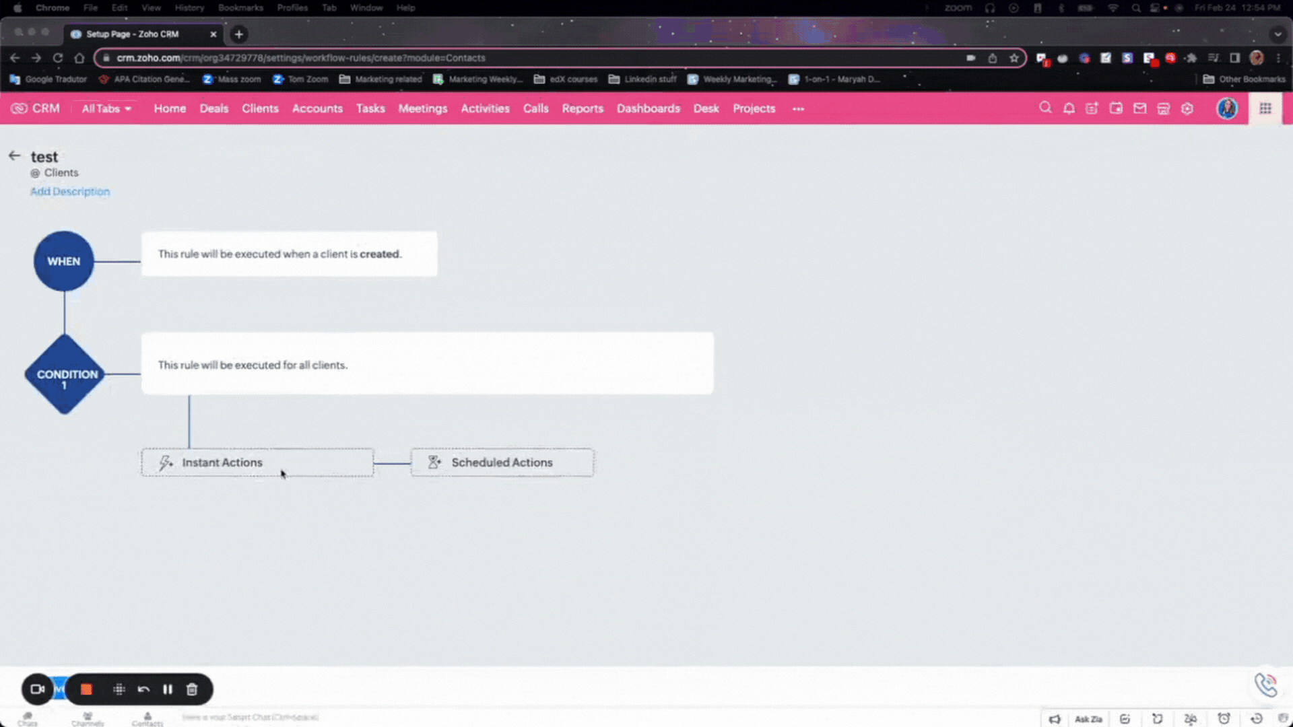Screen dimensions: 1293x727
Task: Click the Add Description link
Action: pyautogui.click(x=69, y=191)
